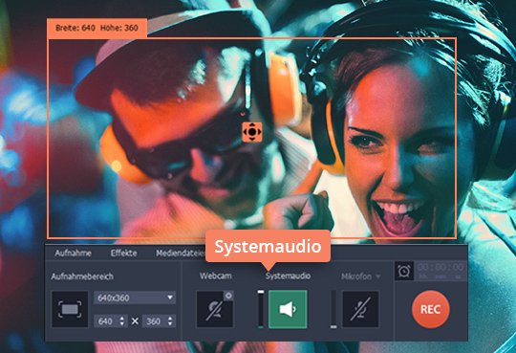This screenshot has height=353, width=516.
Task: Adjust the system audio volume slider
Action: coord(261,309)
